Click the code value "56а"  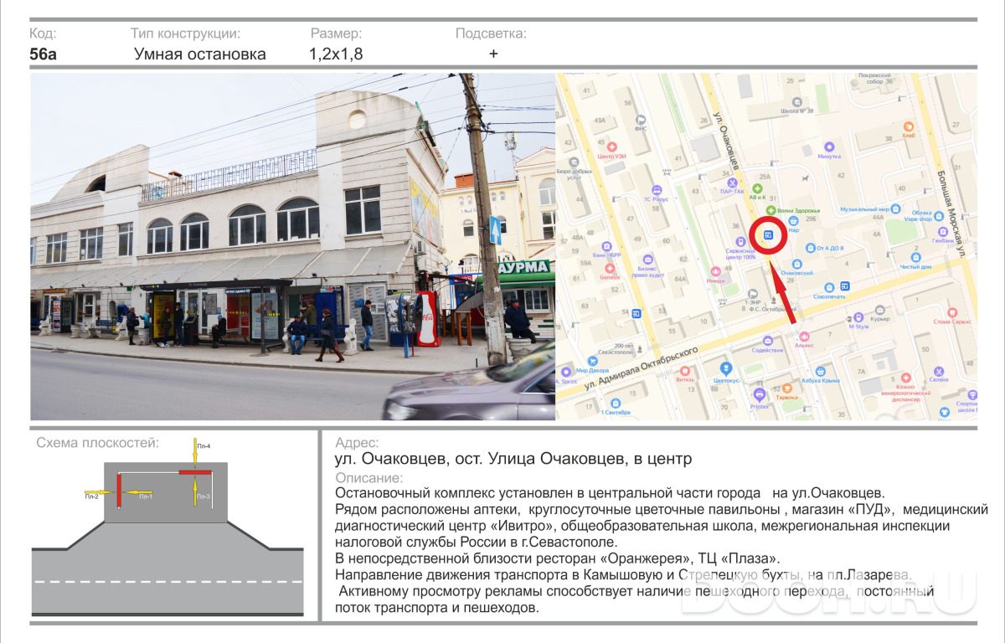43,54
